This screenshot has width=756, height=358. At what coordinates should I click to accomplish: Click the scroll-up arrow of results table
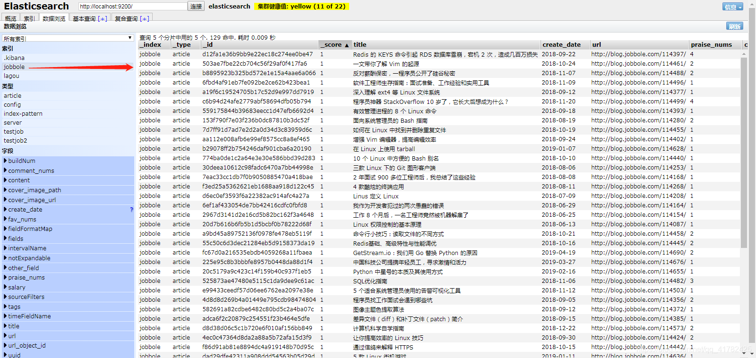coord(744,54)
